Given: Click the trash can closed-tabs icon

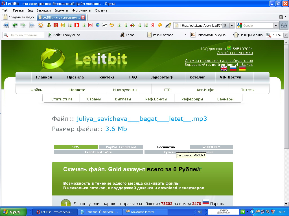Looking at the screenshot, I should [281, 17].
